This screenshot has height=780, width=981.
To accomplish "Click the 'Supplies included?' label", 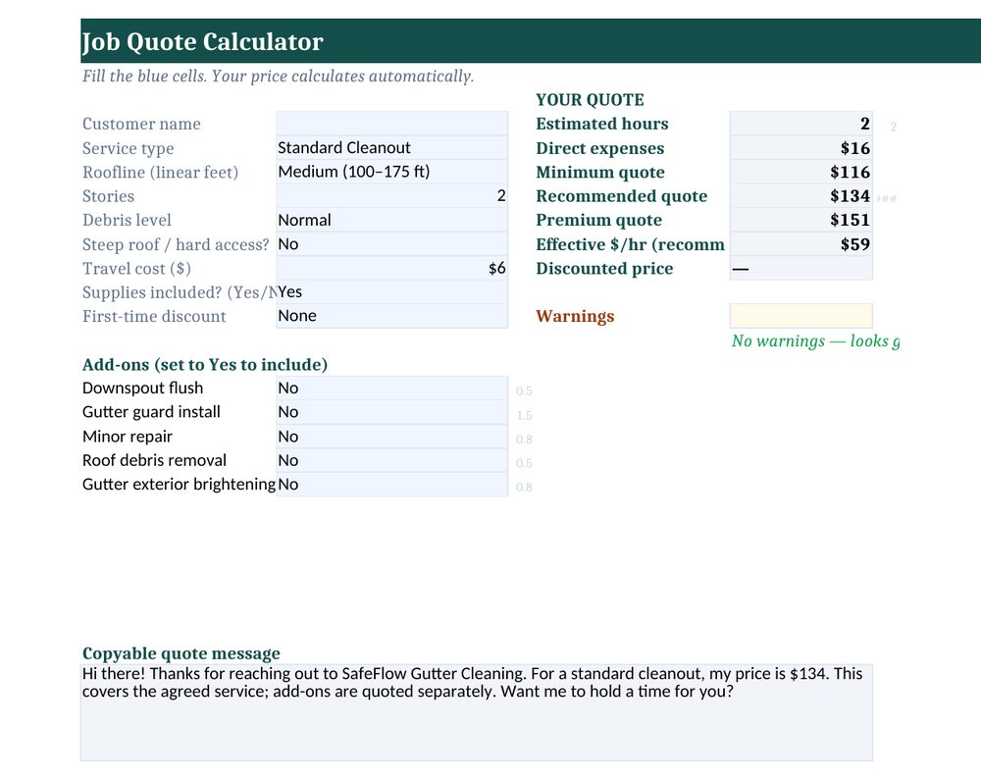I will (x=179, y=292).
